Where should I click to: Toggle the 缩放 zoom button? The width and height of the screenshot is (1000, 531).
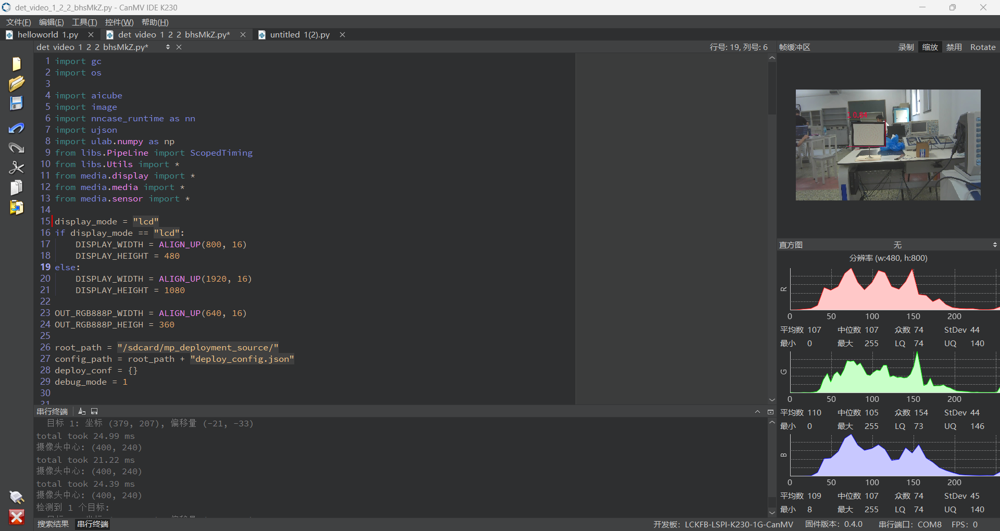tap(930, 47)
